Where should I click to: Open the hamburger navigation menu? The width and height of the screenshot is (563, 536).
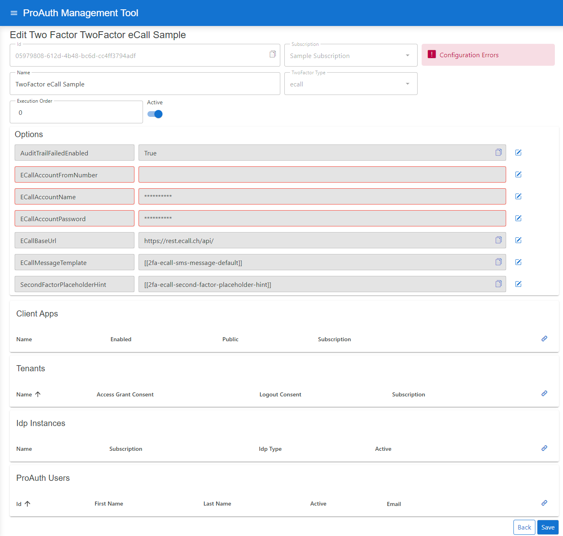pos(14,13)
